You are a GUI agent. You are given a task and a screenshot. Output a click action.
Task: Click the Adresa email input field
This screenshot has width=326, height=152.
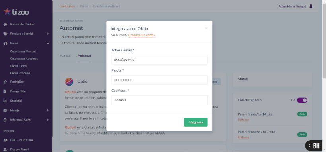[159, 60]
